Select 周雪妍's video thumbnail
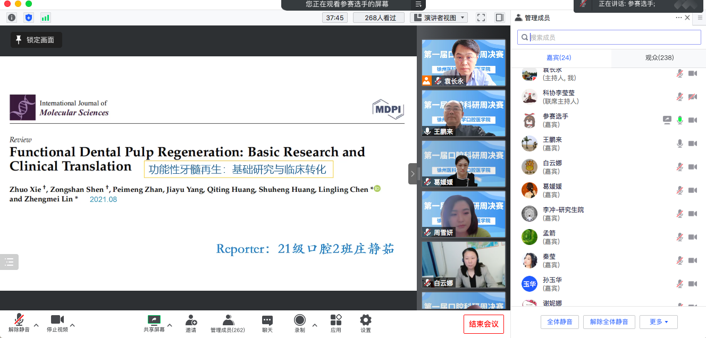Screen dimensions: 706x338 463,214
